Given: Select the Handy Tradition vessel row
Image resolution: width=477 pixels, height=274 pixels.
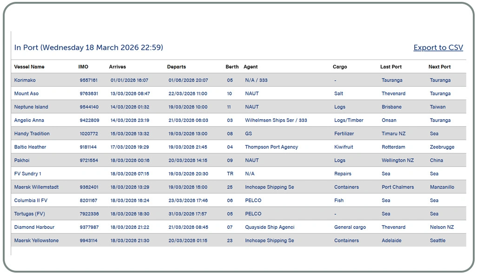Looking at the screenshot, I should tap(32, 134).
